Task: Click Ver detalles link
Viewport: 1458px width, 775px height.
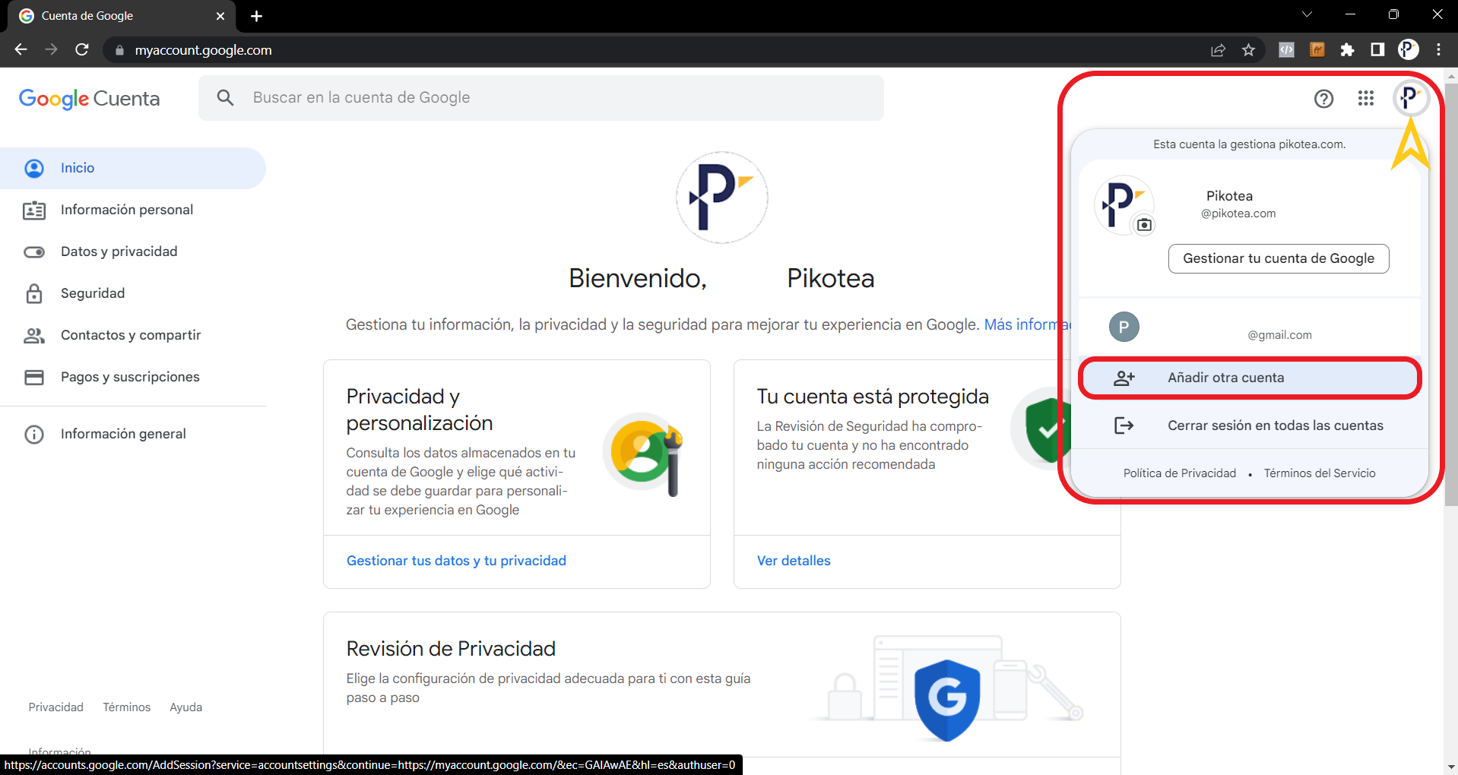Action: tap(794, 561)
